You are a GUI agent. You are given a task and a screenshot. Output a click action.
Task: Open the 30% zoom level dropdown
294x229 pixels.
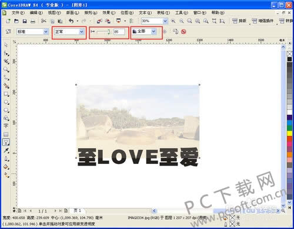[x=165, y=21]
